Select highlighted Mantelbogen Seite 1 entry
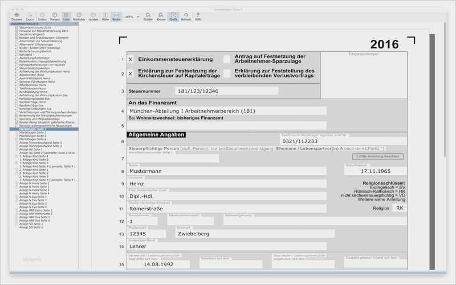 click(44, 129)
